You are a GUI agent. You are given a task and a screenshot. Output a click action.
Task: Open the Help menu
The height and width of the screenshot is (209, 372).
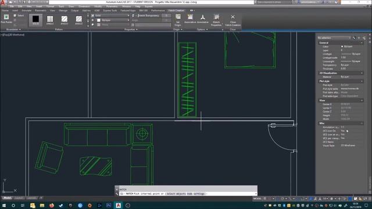pyautogui.click(x=137, y=6)
